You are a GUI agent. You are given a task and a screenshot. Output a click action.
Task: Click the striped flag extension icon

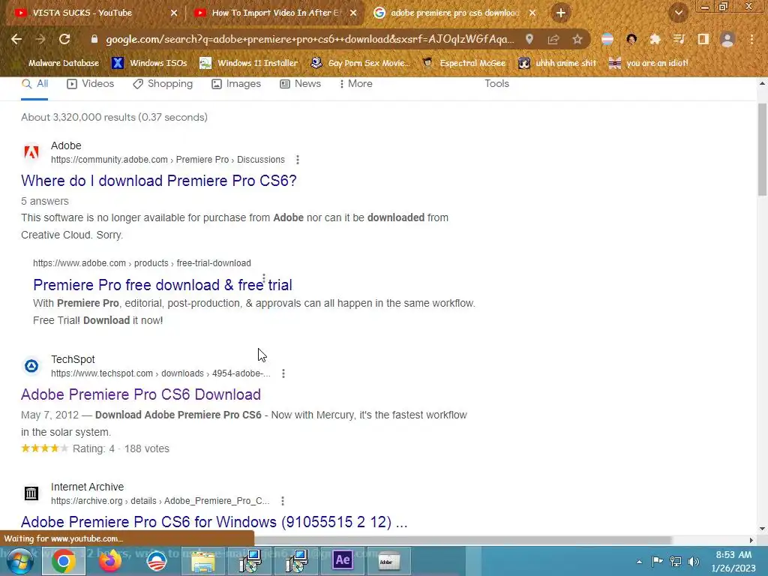click(x=607, y=39)
